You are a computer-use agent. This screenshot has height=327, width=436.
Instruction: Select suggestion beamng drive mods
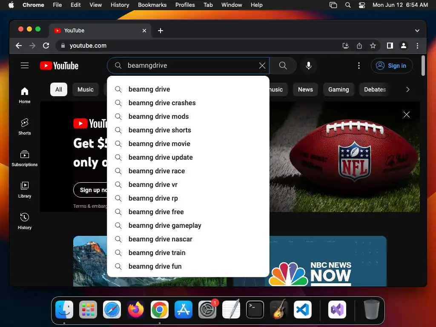[x=188, y=117]
